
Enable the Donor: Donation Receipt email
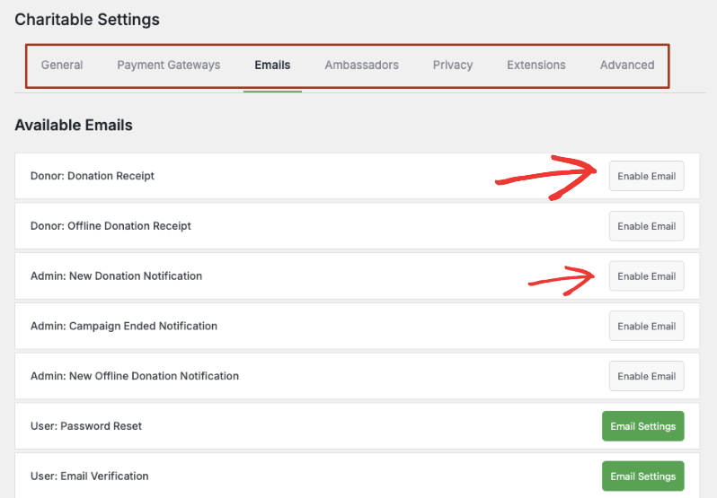pos(647,176)
